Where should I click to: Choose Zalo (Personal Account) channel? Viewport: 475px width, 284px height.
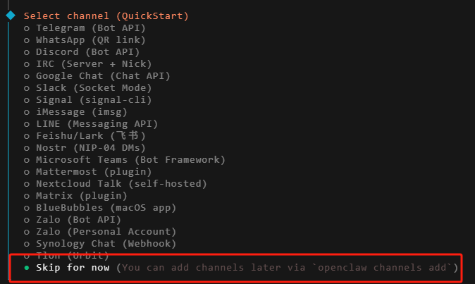(106, 231)
